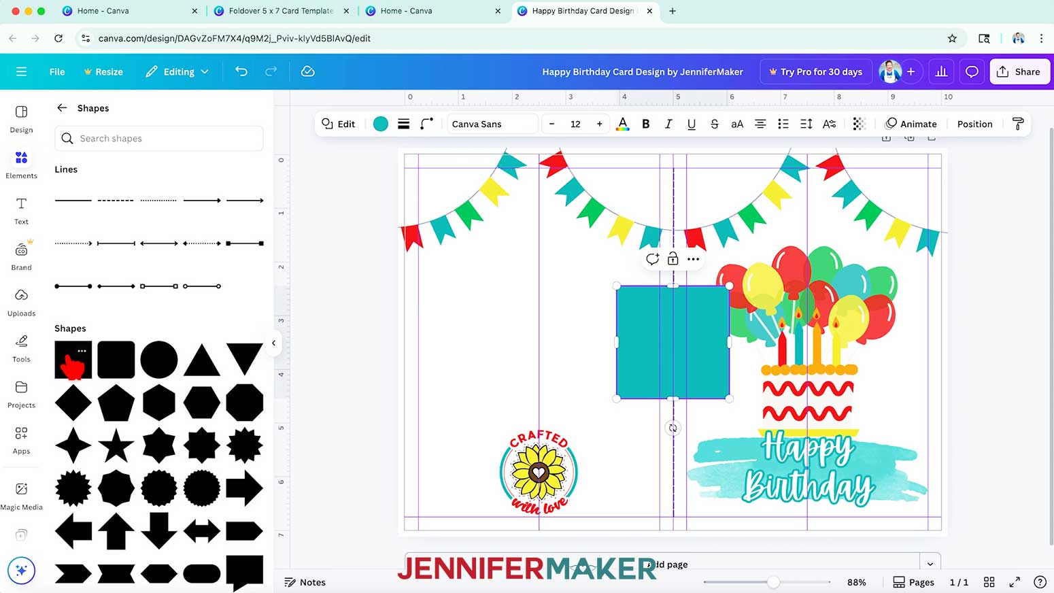Open grid view of pages

click(x=989, y=582)
